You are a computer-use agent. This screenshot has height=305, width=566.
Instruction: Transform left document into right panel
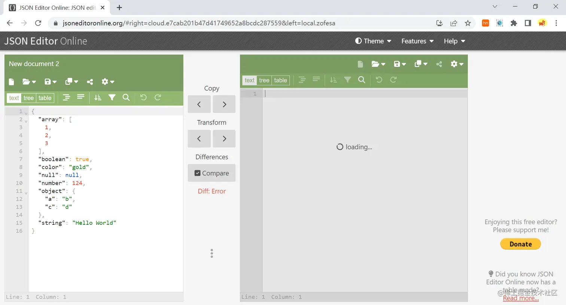[224, 139]
